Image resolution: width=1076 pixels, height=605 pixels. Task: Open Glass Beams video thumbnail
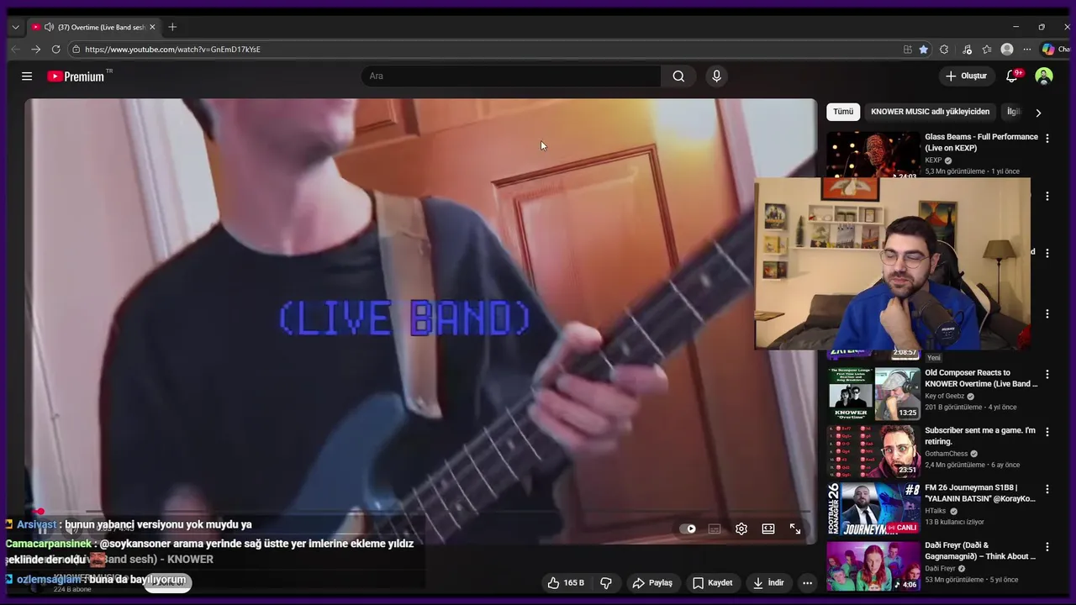[x=873, y=155]
